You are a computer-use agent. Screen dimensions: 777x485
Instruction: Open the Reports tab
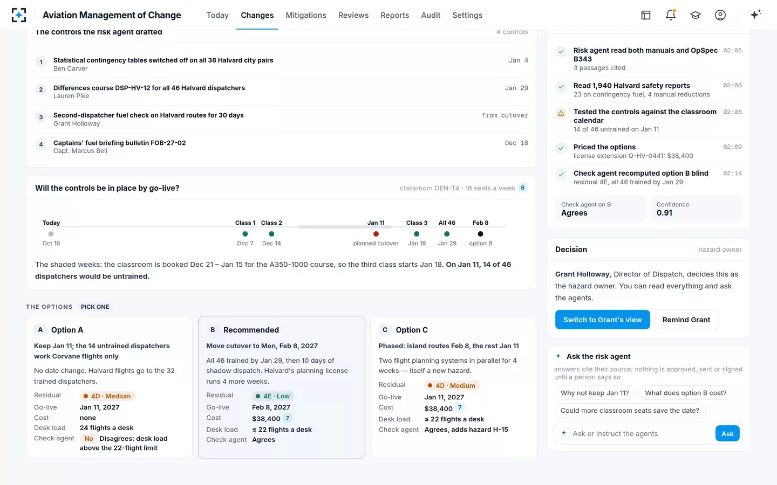click(x=394, y=15)
